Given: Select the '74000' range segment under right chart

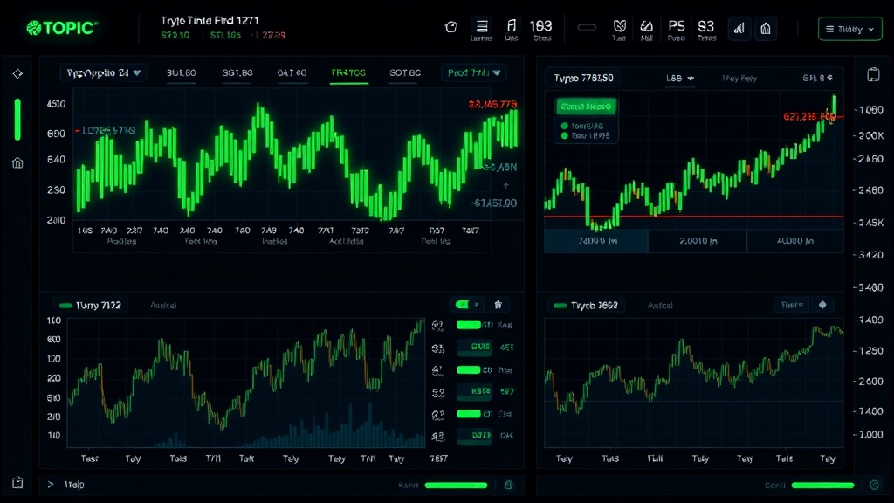Looking at the screenshot, I should pos(596,241).
